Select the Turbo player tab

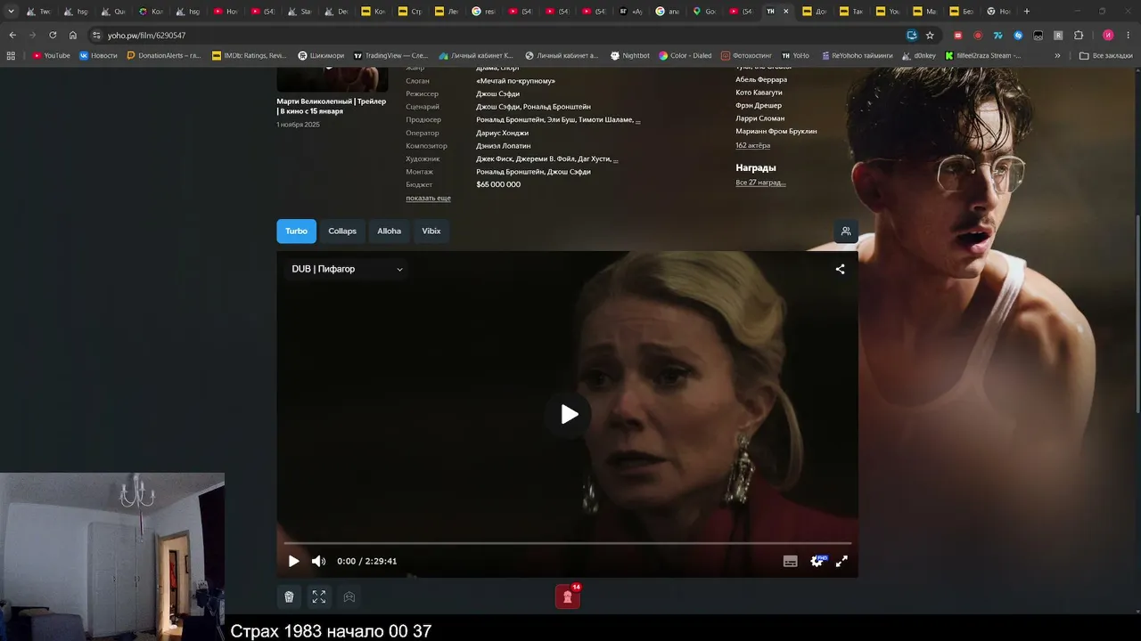pyautogui.click(x=296, y=231)
